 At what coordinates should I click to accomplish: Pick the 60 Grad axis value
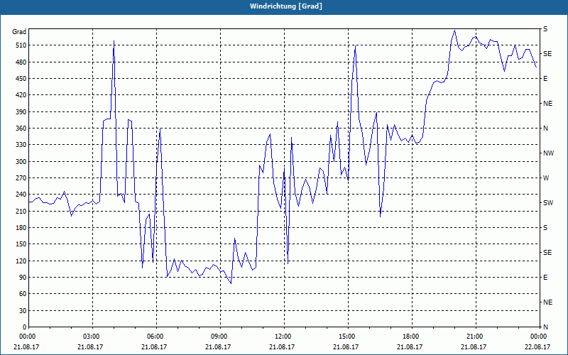click(x=23, y=294)
